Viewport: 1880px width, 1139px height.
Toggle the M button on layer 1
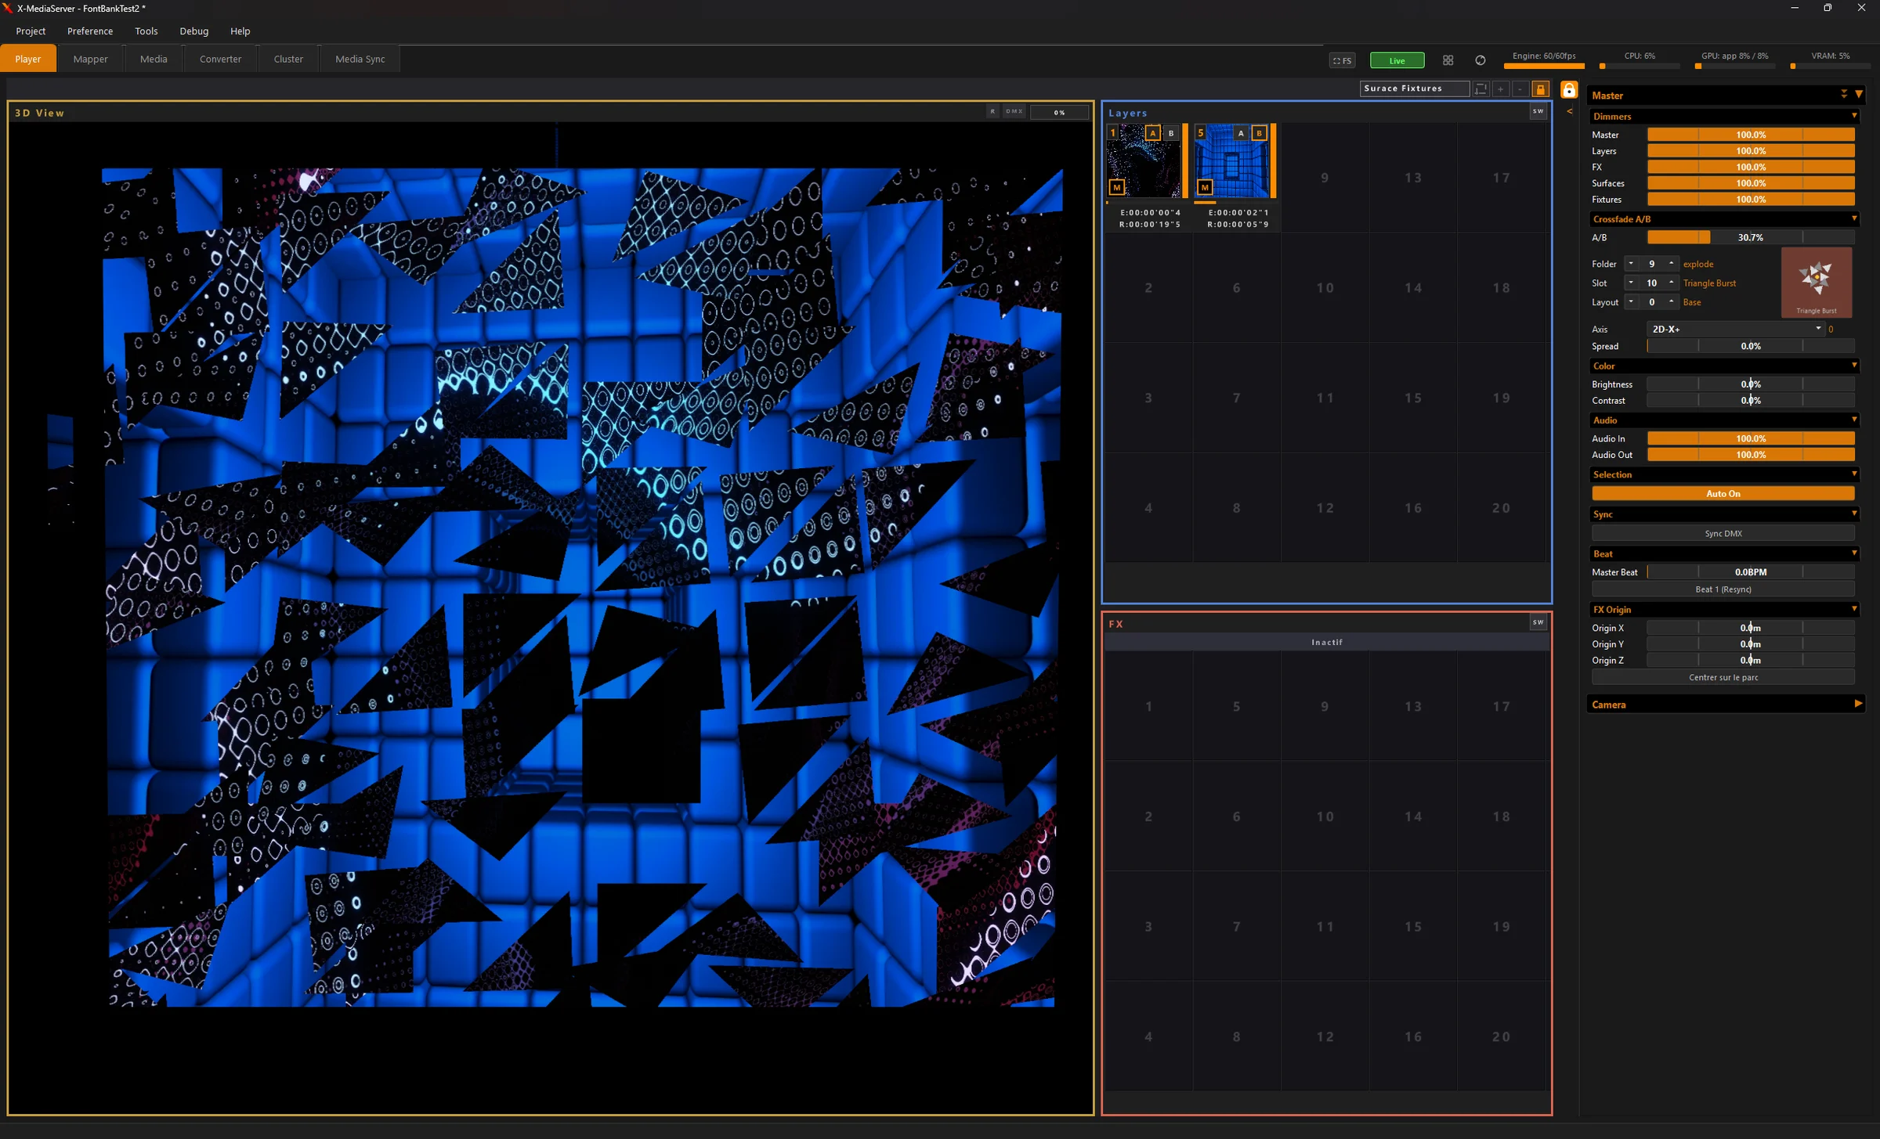coord(1117,187)
